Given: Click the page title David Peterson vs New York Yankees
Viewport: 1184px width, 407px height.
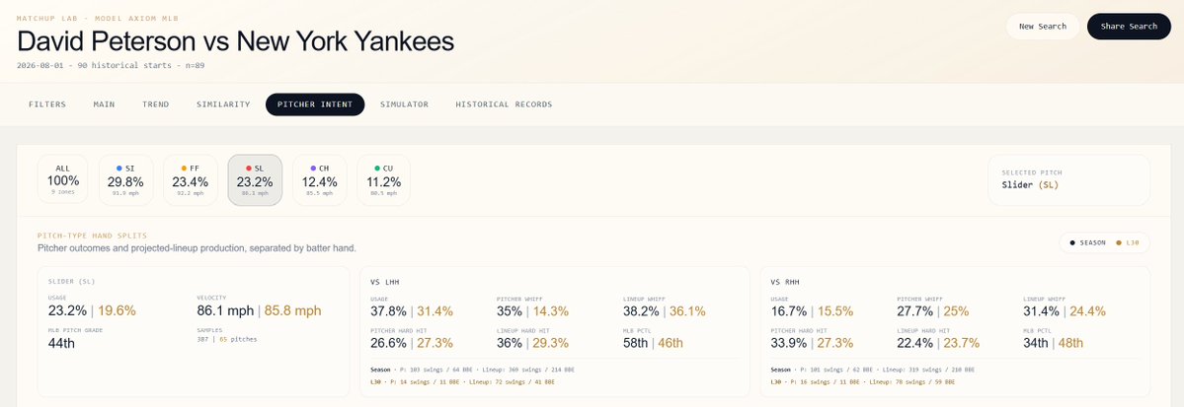Looking at the screenshot, I should [236, 41].
